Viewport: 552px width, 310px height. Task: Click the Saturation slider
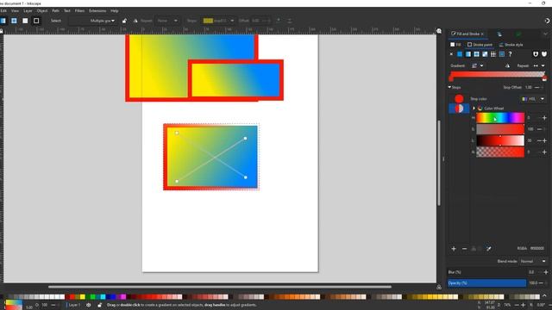pos(500,129)
